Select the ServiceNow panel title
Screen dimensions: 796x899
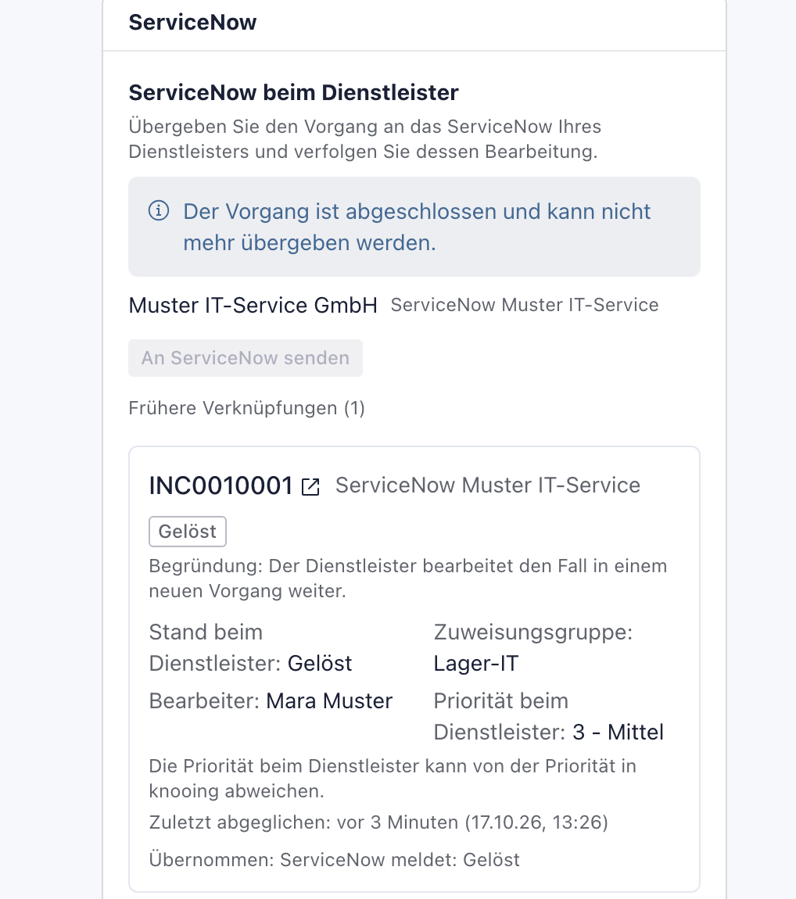click(192, 23)
